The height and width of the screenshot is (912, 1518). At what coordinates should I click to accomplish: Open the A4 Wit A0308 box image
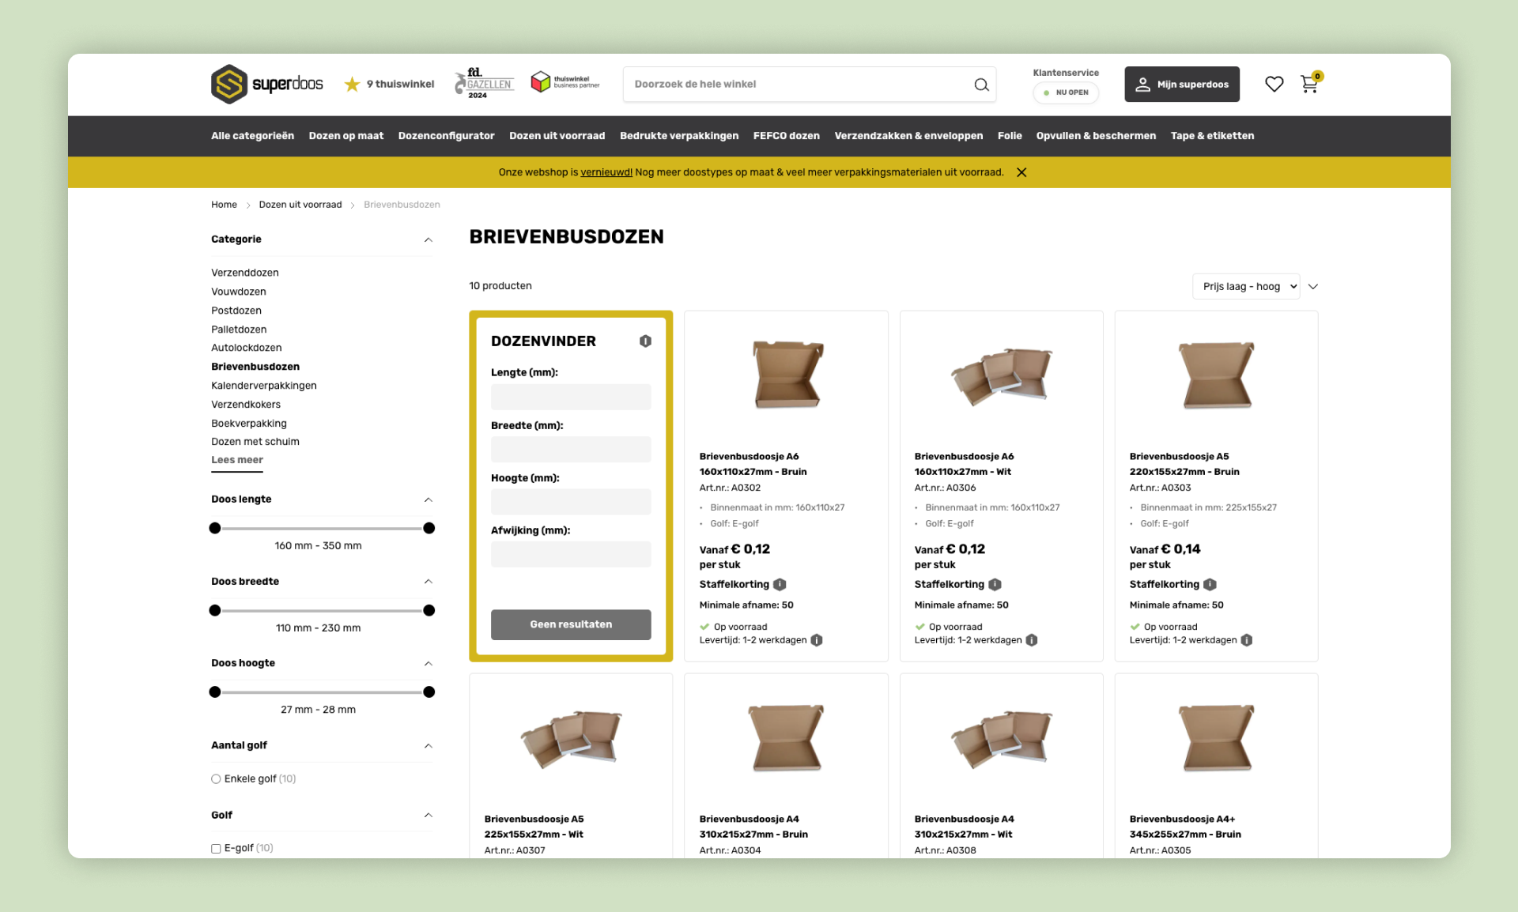click(x=1001, y=739)
